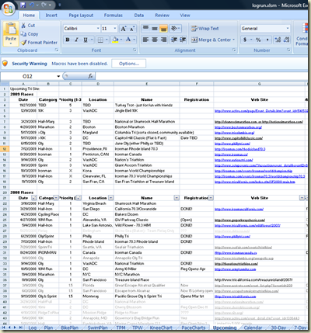Toggle Wrap Text option
This screenshot has height=333, width=311.
204,29
